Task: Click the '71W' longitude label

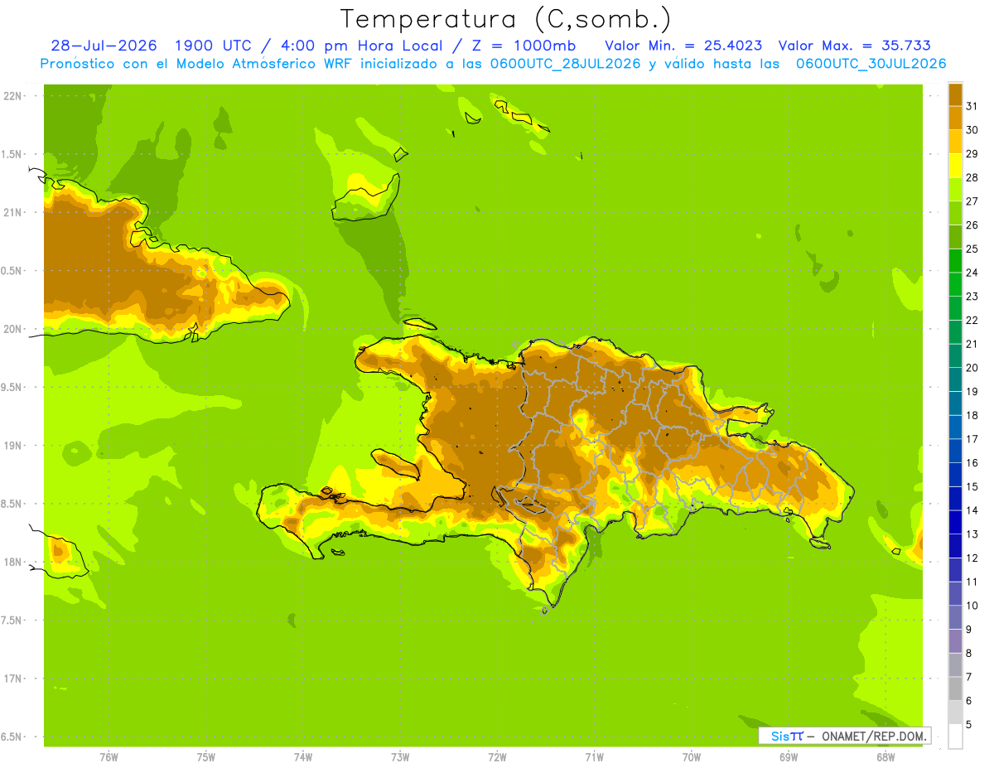Action: click(x=594, y=757)
